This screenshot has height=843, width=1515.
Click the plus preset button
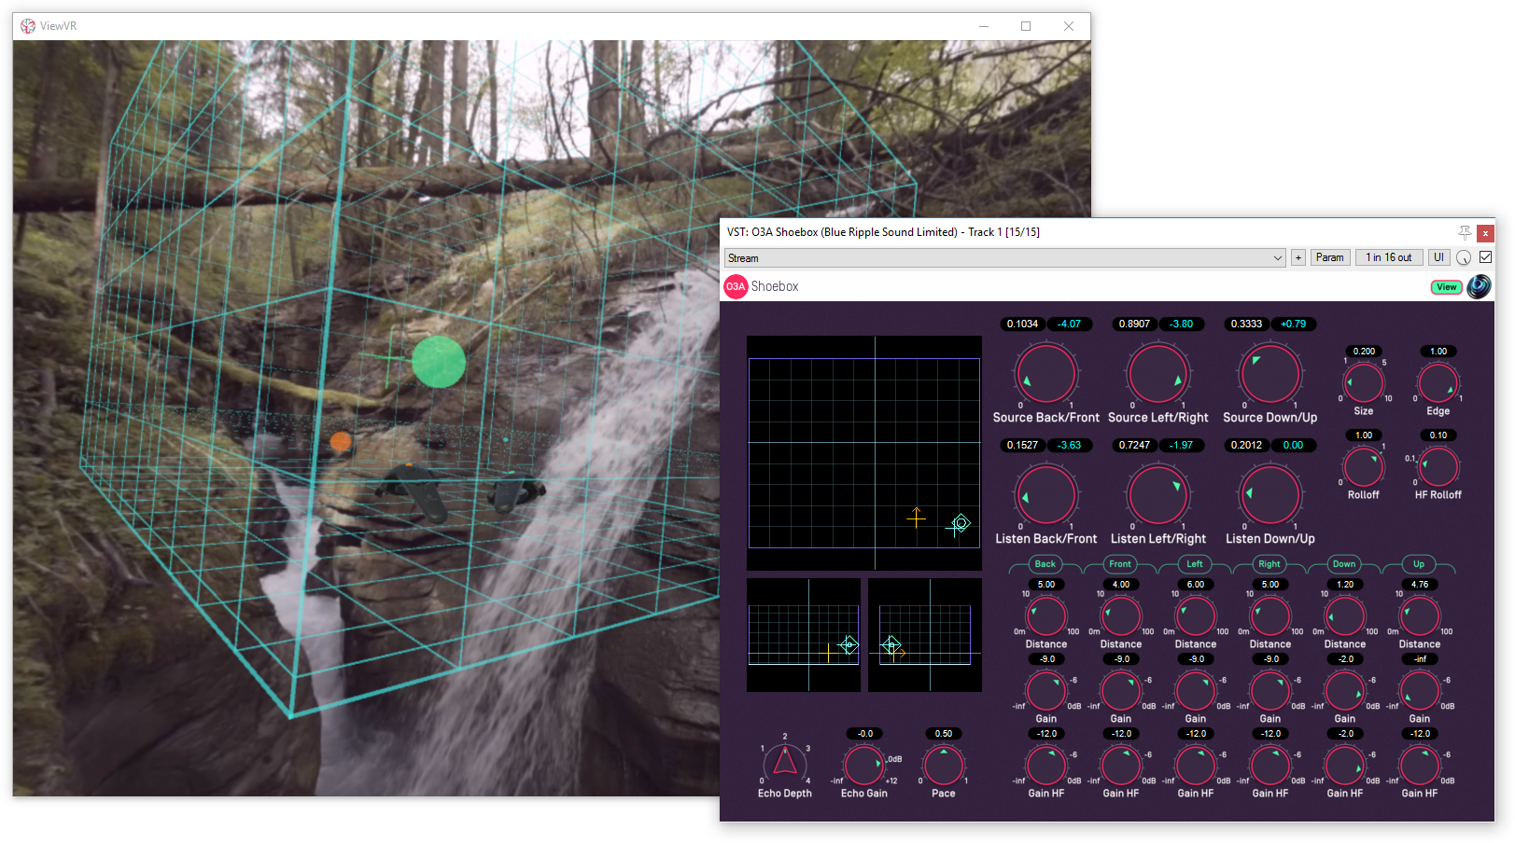(x=1298, y=258)
